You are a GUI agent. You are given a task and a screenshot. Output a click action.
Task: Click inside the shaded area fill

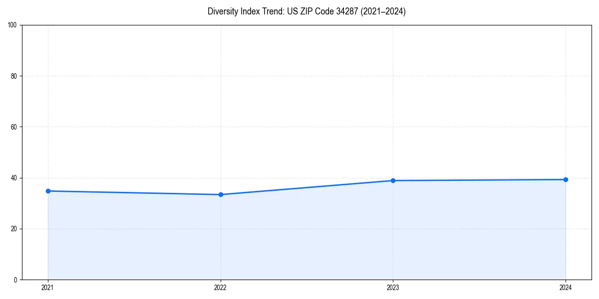click(x=299, y=239)
